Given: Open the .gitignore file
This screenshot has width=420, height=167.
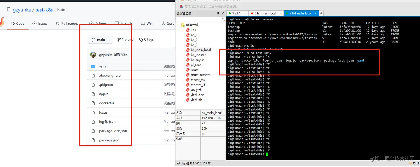Looking at the screenshot, I should pyautogui.click(x=107, y=85).
